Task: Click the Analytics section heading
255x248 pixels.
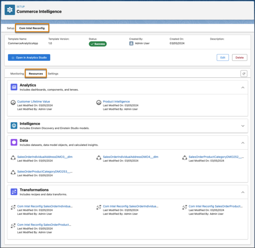Action: [x=28, y=85]
